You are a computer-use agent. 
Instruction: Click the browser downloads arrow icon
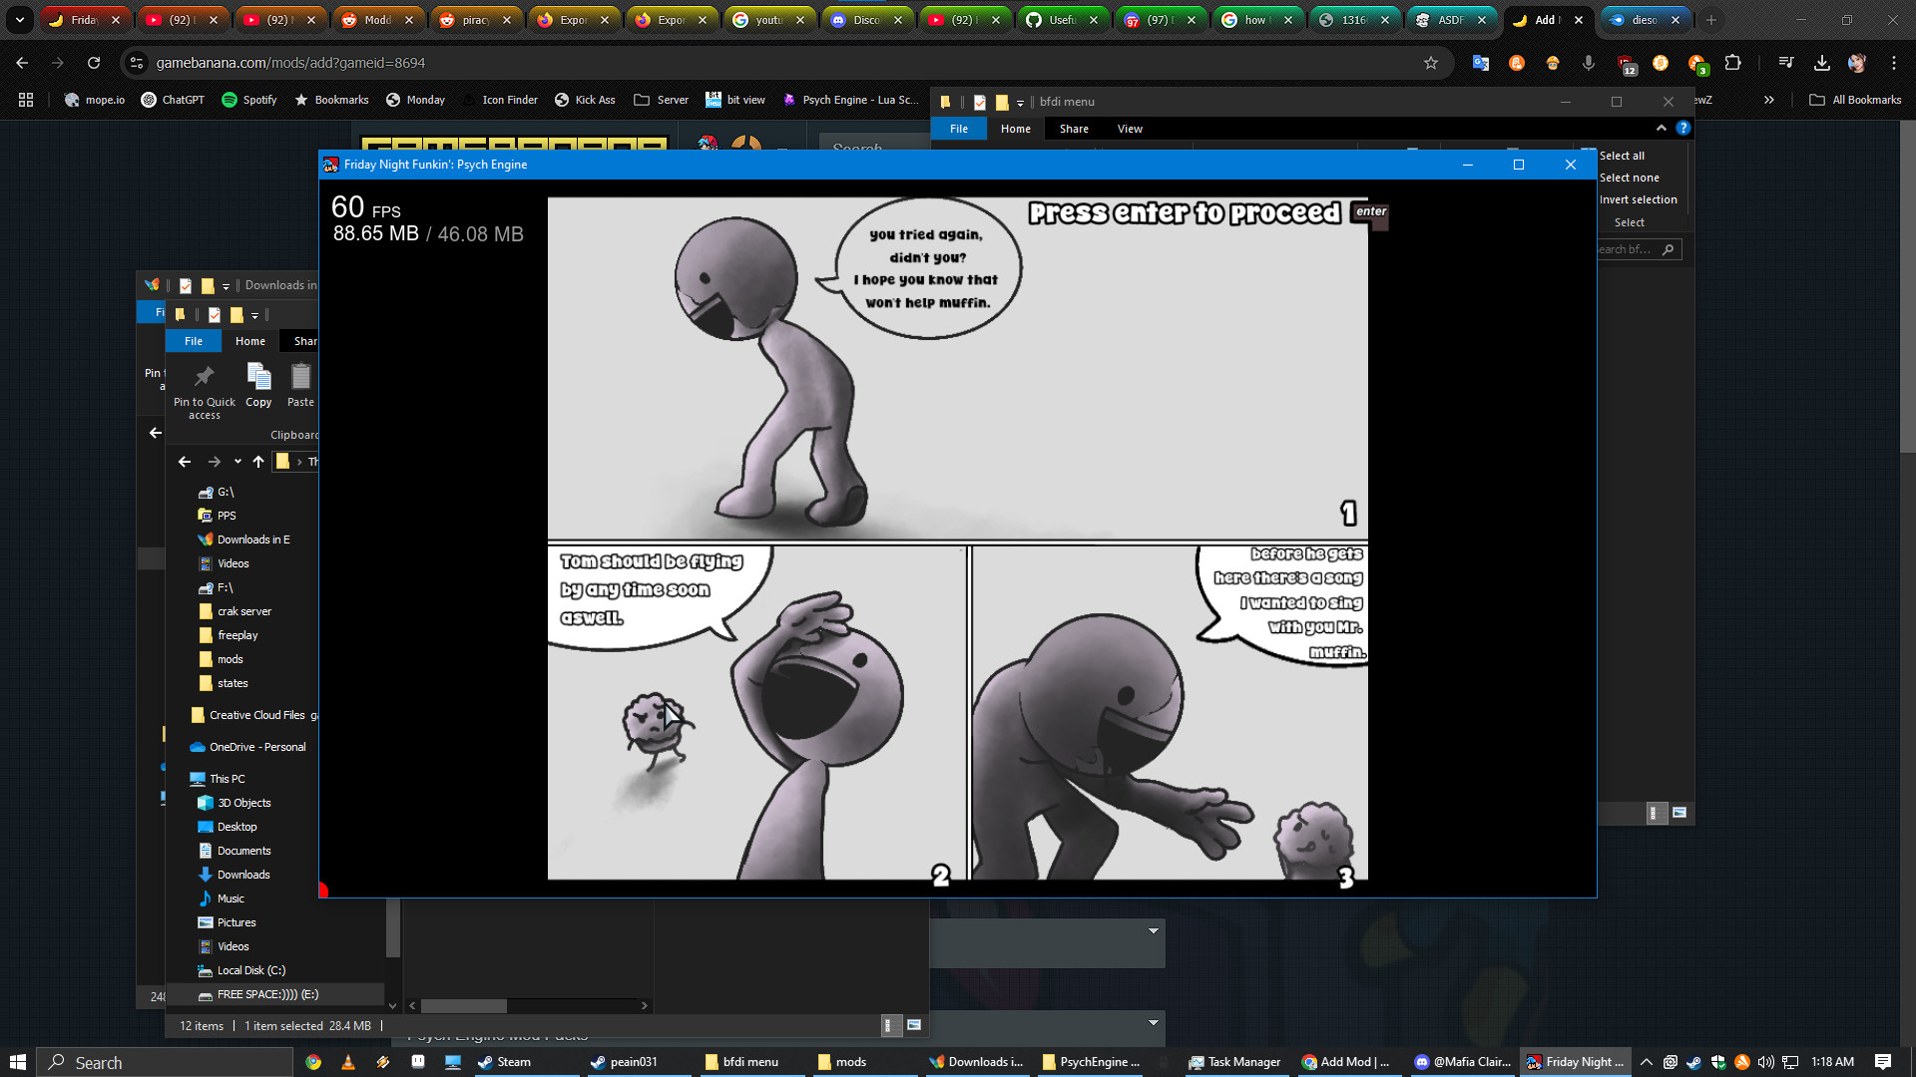[1822, 63]
